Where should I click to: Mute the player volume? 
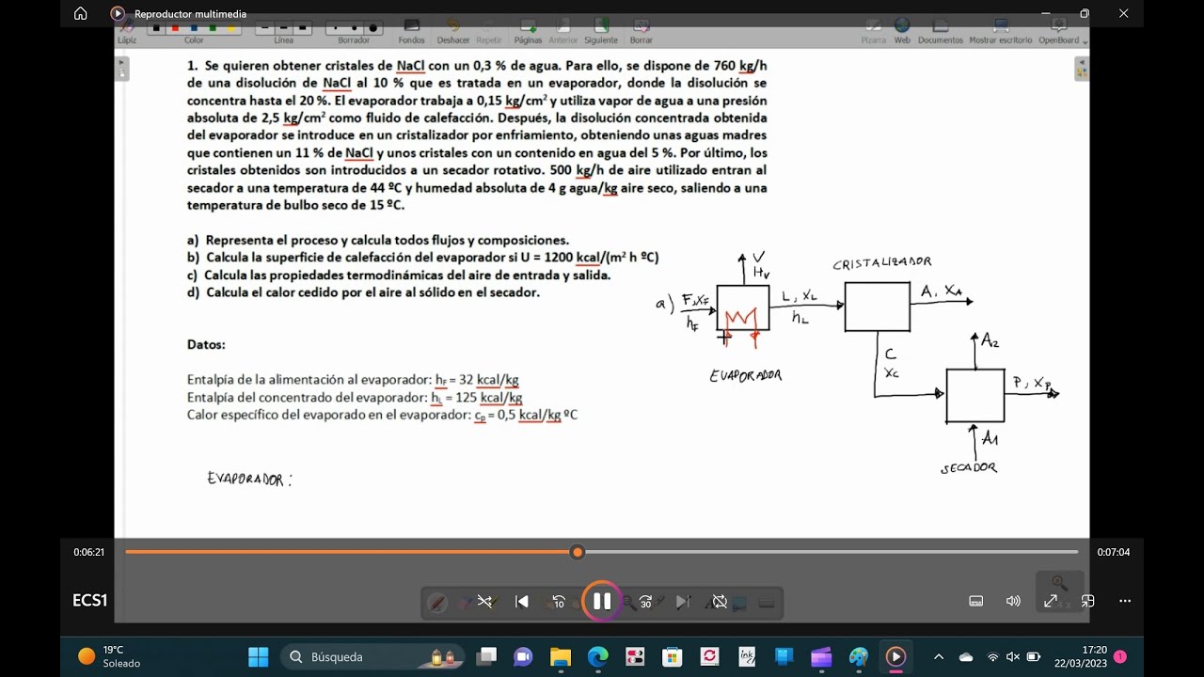click(1013, 601)
